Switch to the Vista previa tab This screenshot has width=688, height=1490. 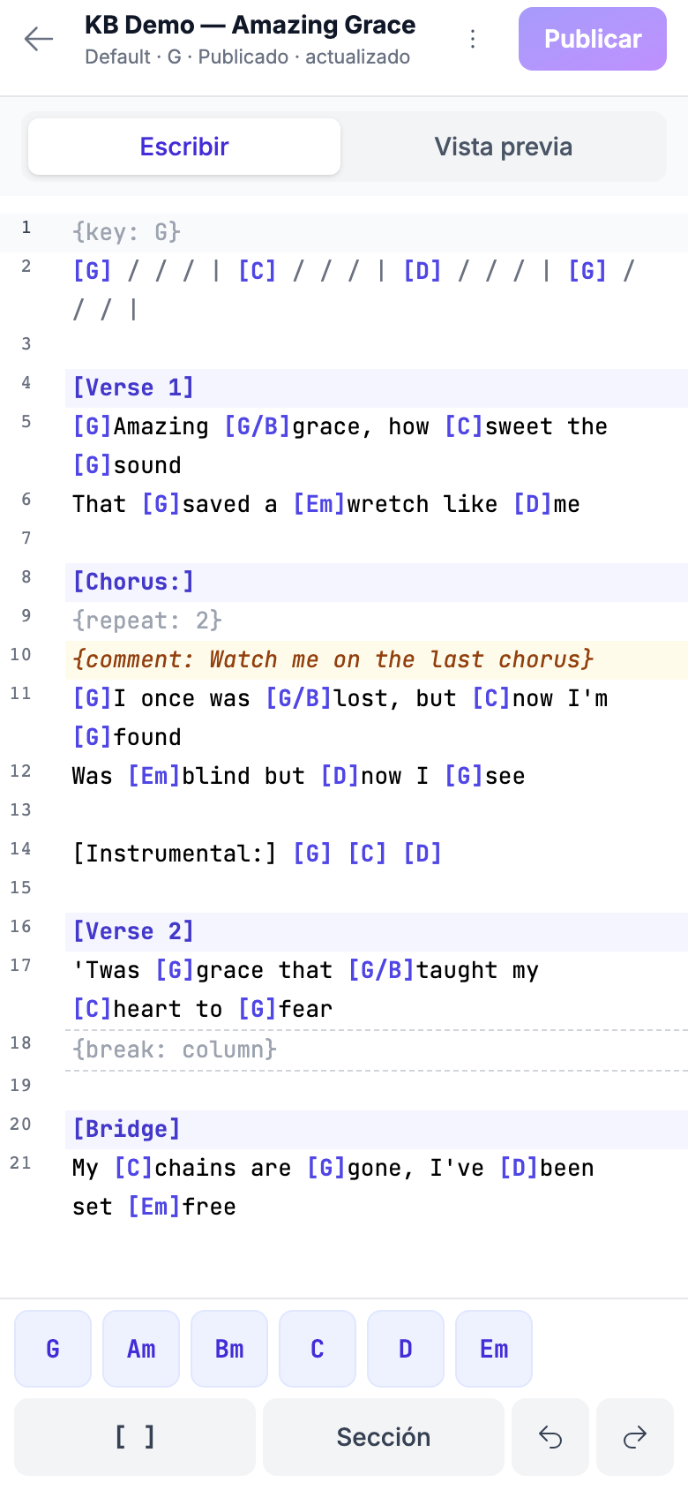coord(504,147)
